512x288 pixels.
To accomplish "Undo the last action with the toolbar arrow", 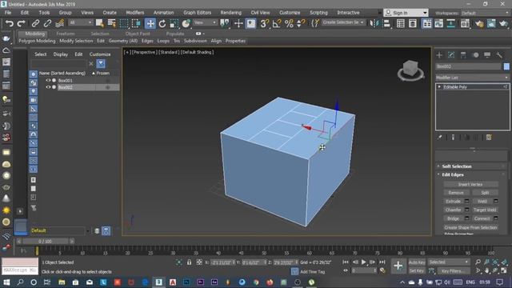I will coord(9,23).
